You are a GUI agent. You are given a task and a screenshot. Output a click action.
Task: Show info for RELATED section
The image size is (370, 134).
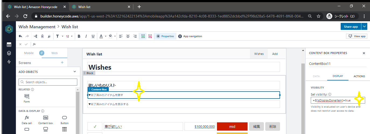(33, 89)
